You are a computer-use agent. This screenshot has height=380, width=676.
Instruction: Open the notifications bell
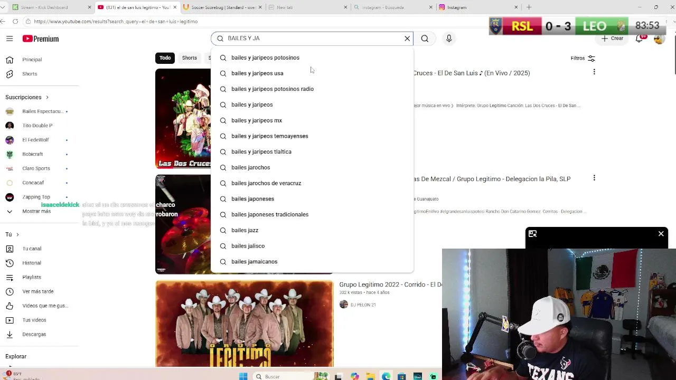(x=639, y=39)
